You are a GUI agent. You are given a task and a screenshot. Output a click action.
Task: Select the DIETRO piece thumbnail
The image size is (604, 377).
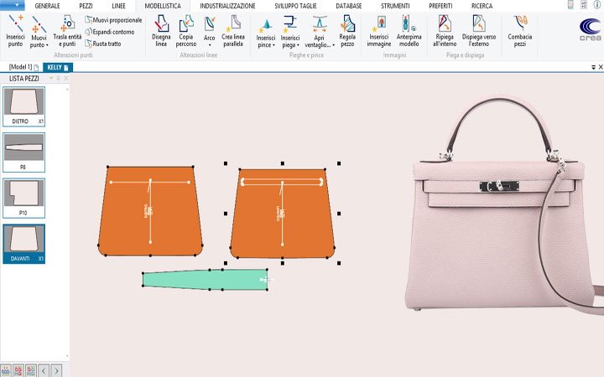pos(24,104)
